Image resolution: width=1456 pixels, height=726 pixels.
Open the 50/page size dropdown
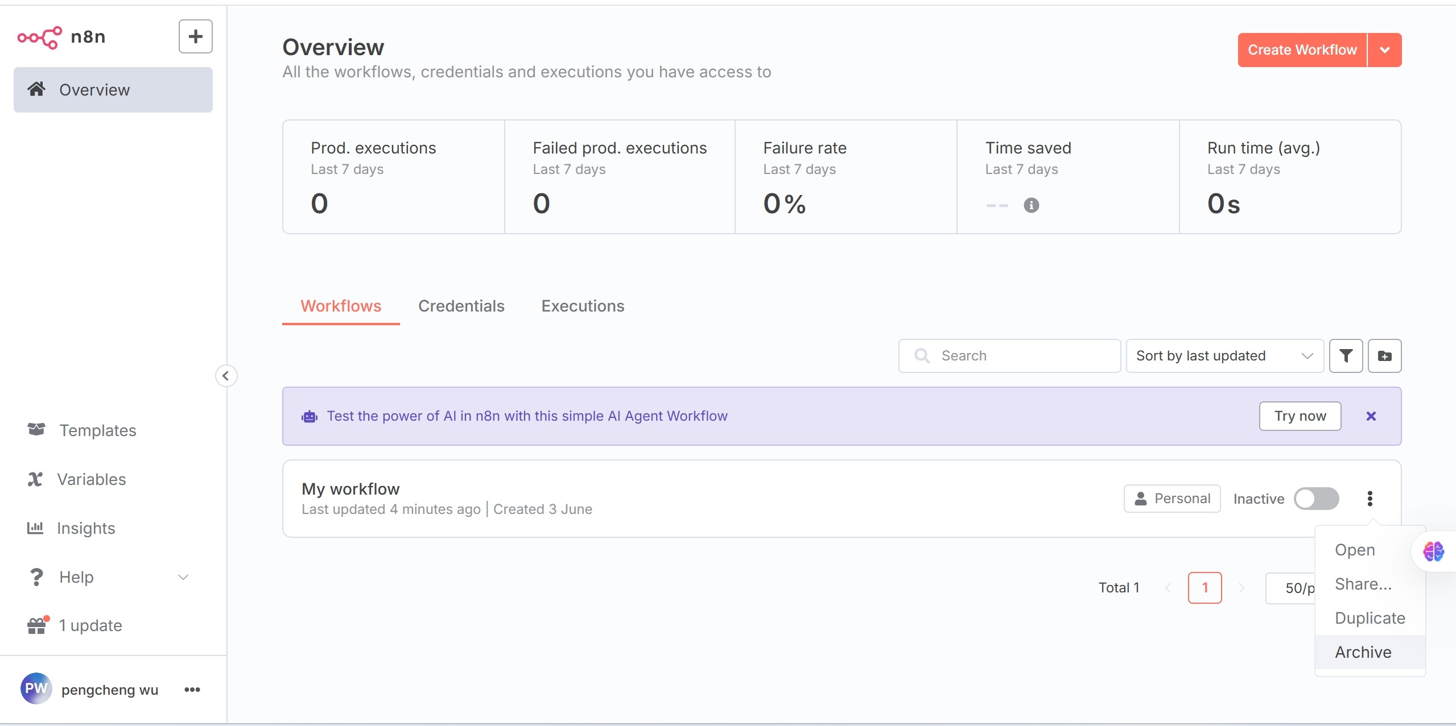(1290, 588)
